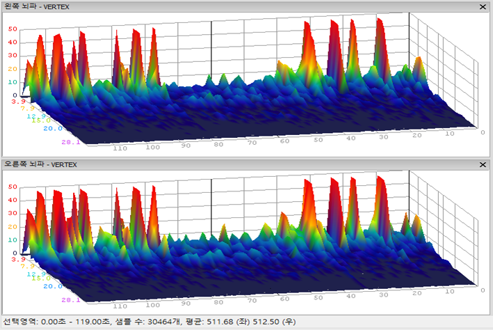Close the 왼쪽 뇌파 - VERTEX panel
The image size is (493, 330).
[x=483, y=6]
